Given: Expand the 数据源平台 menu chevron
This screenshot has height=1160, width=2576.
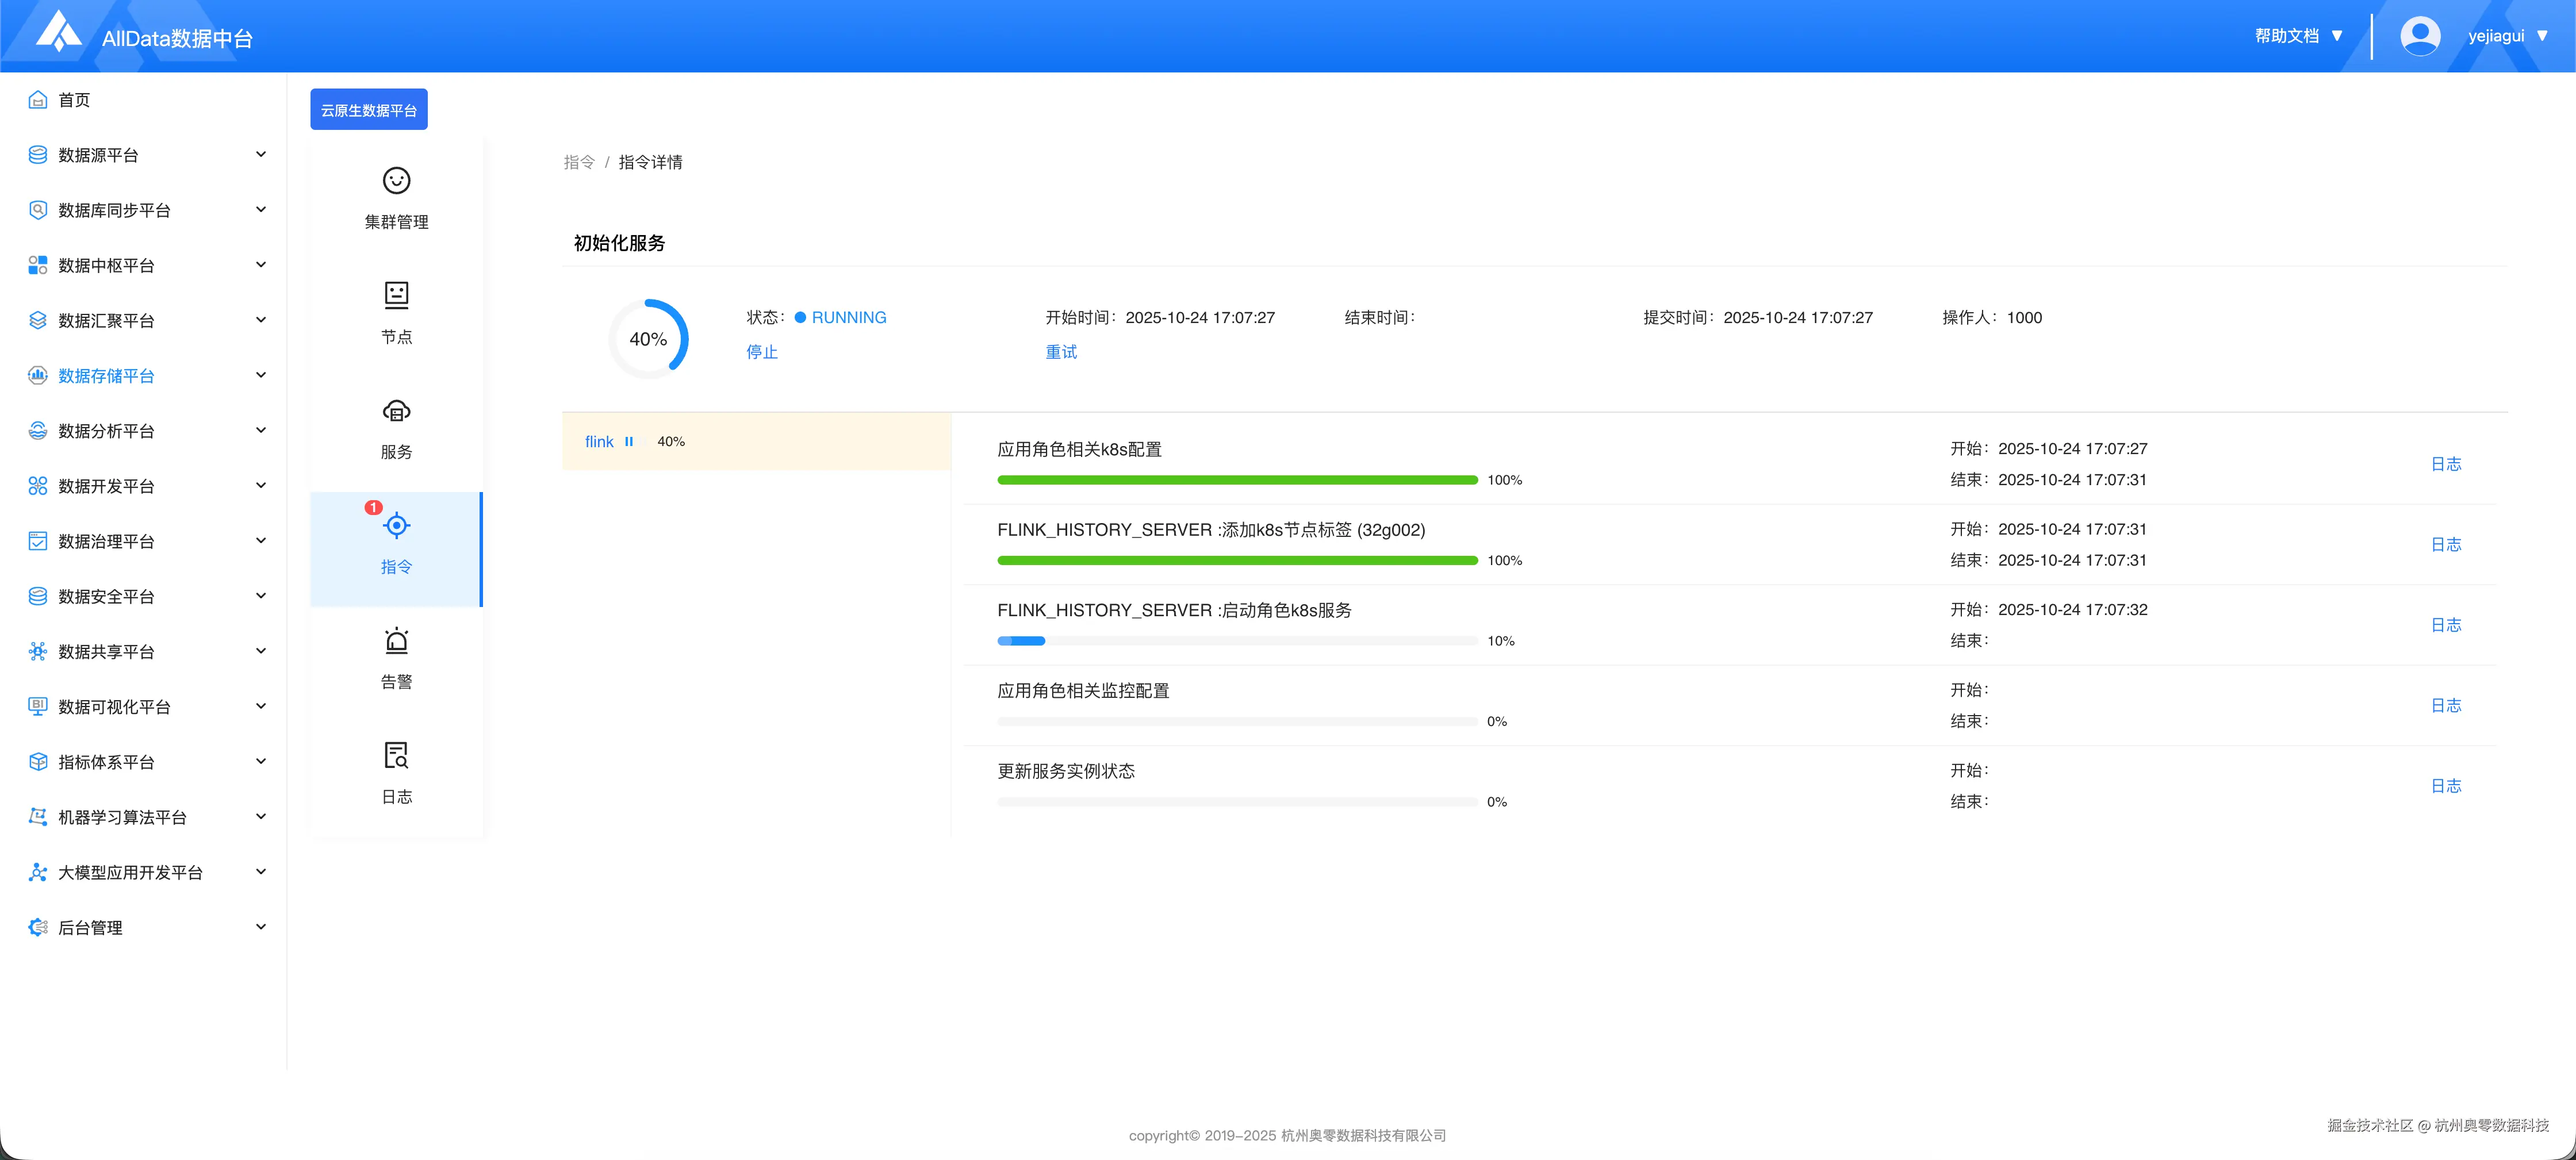Looking at the screenshot, I should point(261,154).
